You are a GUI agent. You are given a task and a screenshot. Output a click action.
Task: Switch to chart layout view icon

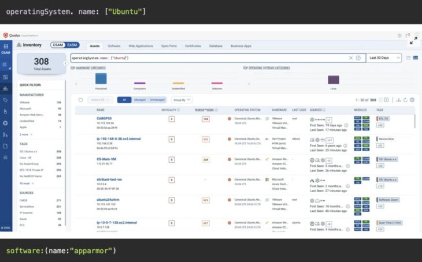pos(416,58)
